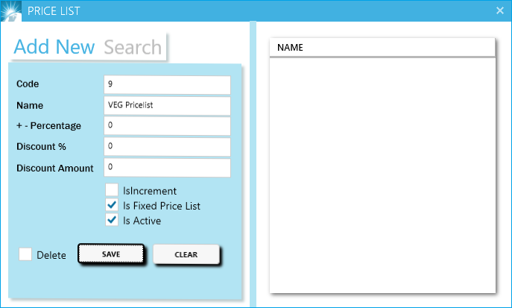Close the Price List window
The image size is (512, 308).
pos(500,10)
